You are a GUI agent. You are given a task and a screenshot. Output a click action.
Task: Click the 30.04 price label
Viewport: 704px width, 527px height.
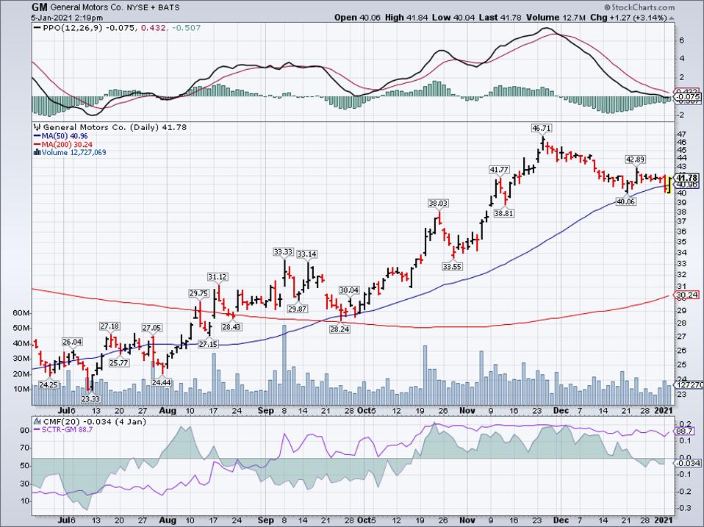[349, 290]
